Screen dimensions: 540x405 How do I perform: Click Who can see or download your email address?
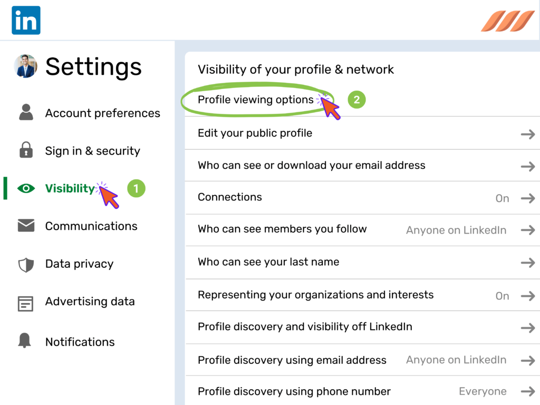(311, 165)
